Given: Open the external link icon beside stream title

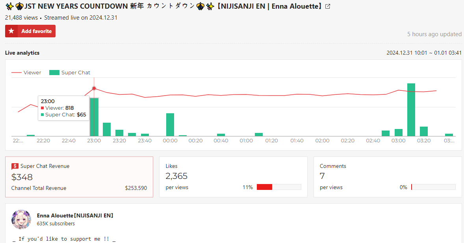Looking at the screenshot, I should [x=328, y=7].
